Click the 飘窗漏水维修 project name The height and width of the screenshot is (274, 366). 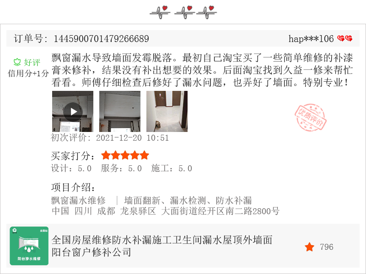(78, 200)
